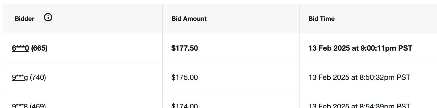
Task: Click the 8:50:32pm bid time text
Action: pos(377,77)
